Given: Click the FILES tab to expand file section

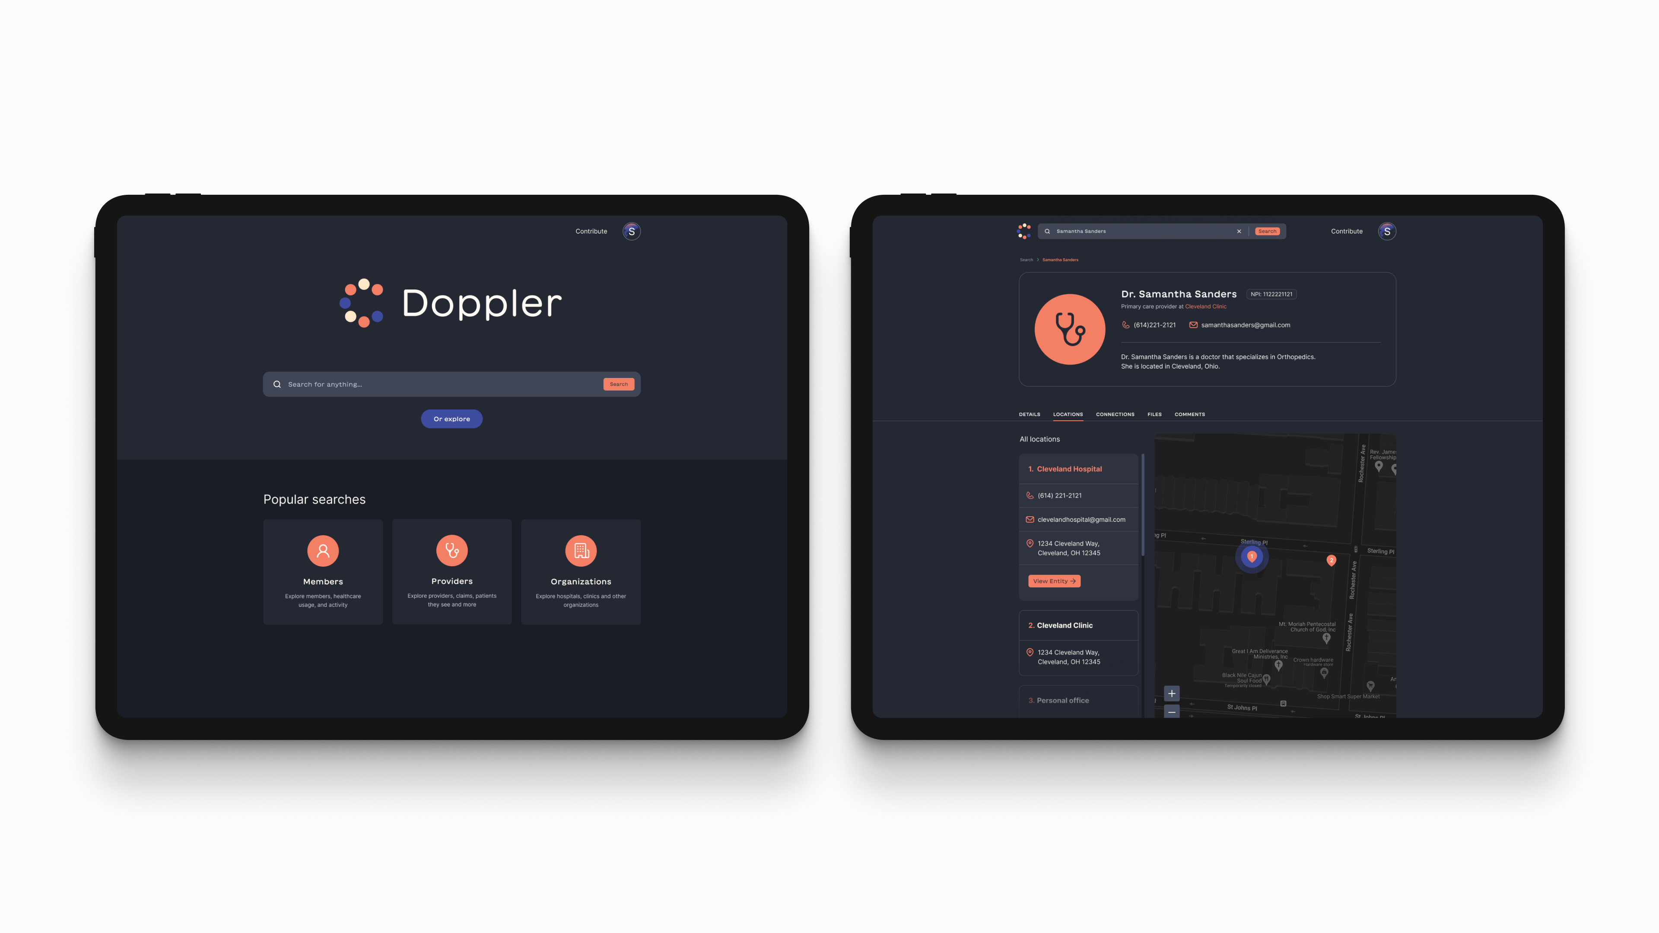Looking at the screenshot, I should (x=1154, y=413).
